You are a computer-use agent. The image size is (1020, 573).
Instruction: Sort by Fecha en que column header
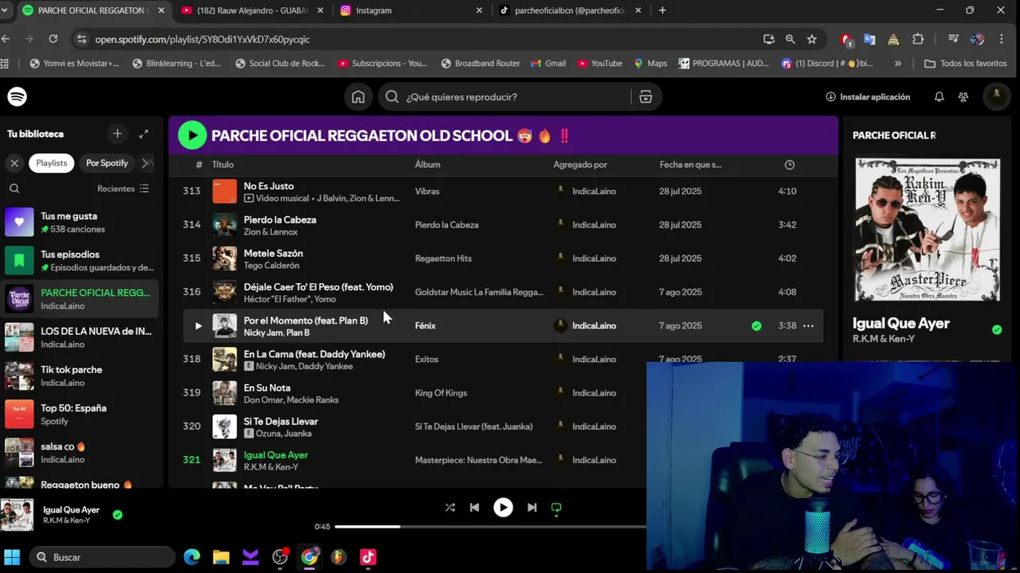tap(690, 165)
